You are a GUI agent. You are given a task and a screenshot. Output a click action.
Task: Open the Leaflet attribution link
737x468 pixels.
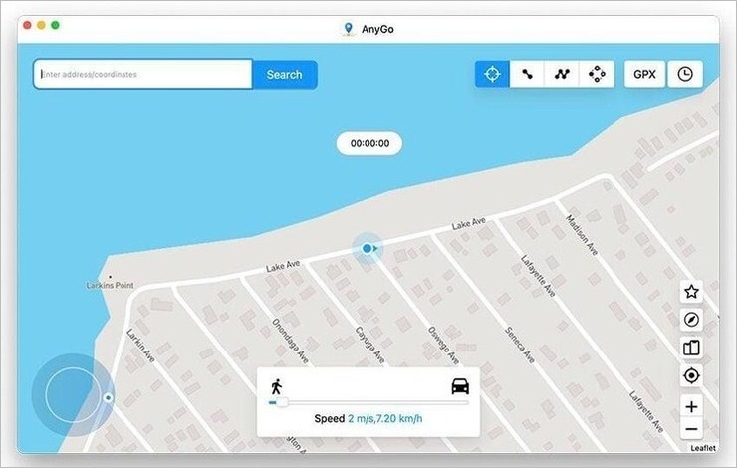pyautogui.click(x=703, y=448)
